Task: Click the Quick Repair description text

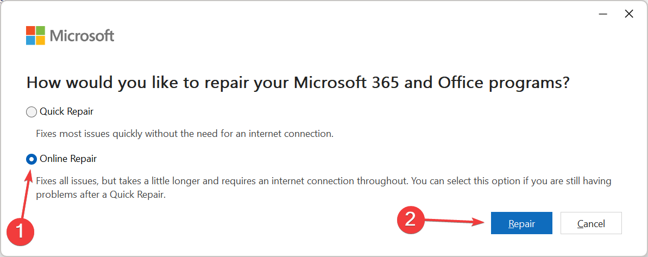Action: point(185,134)
